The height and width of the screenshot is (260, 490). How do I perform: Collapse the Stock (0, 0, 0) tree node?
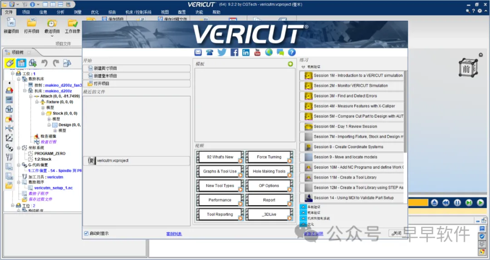43,113
